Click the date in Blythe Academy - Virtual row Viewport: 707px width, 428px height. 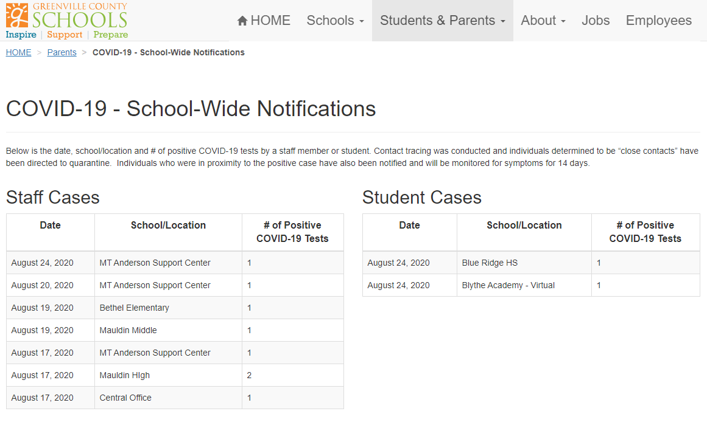(409, 285)
